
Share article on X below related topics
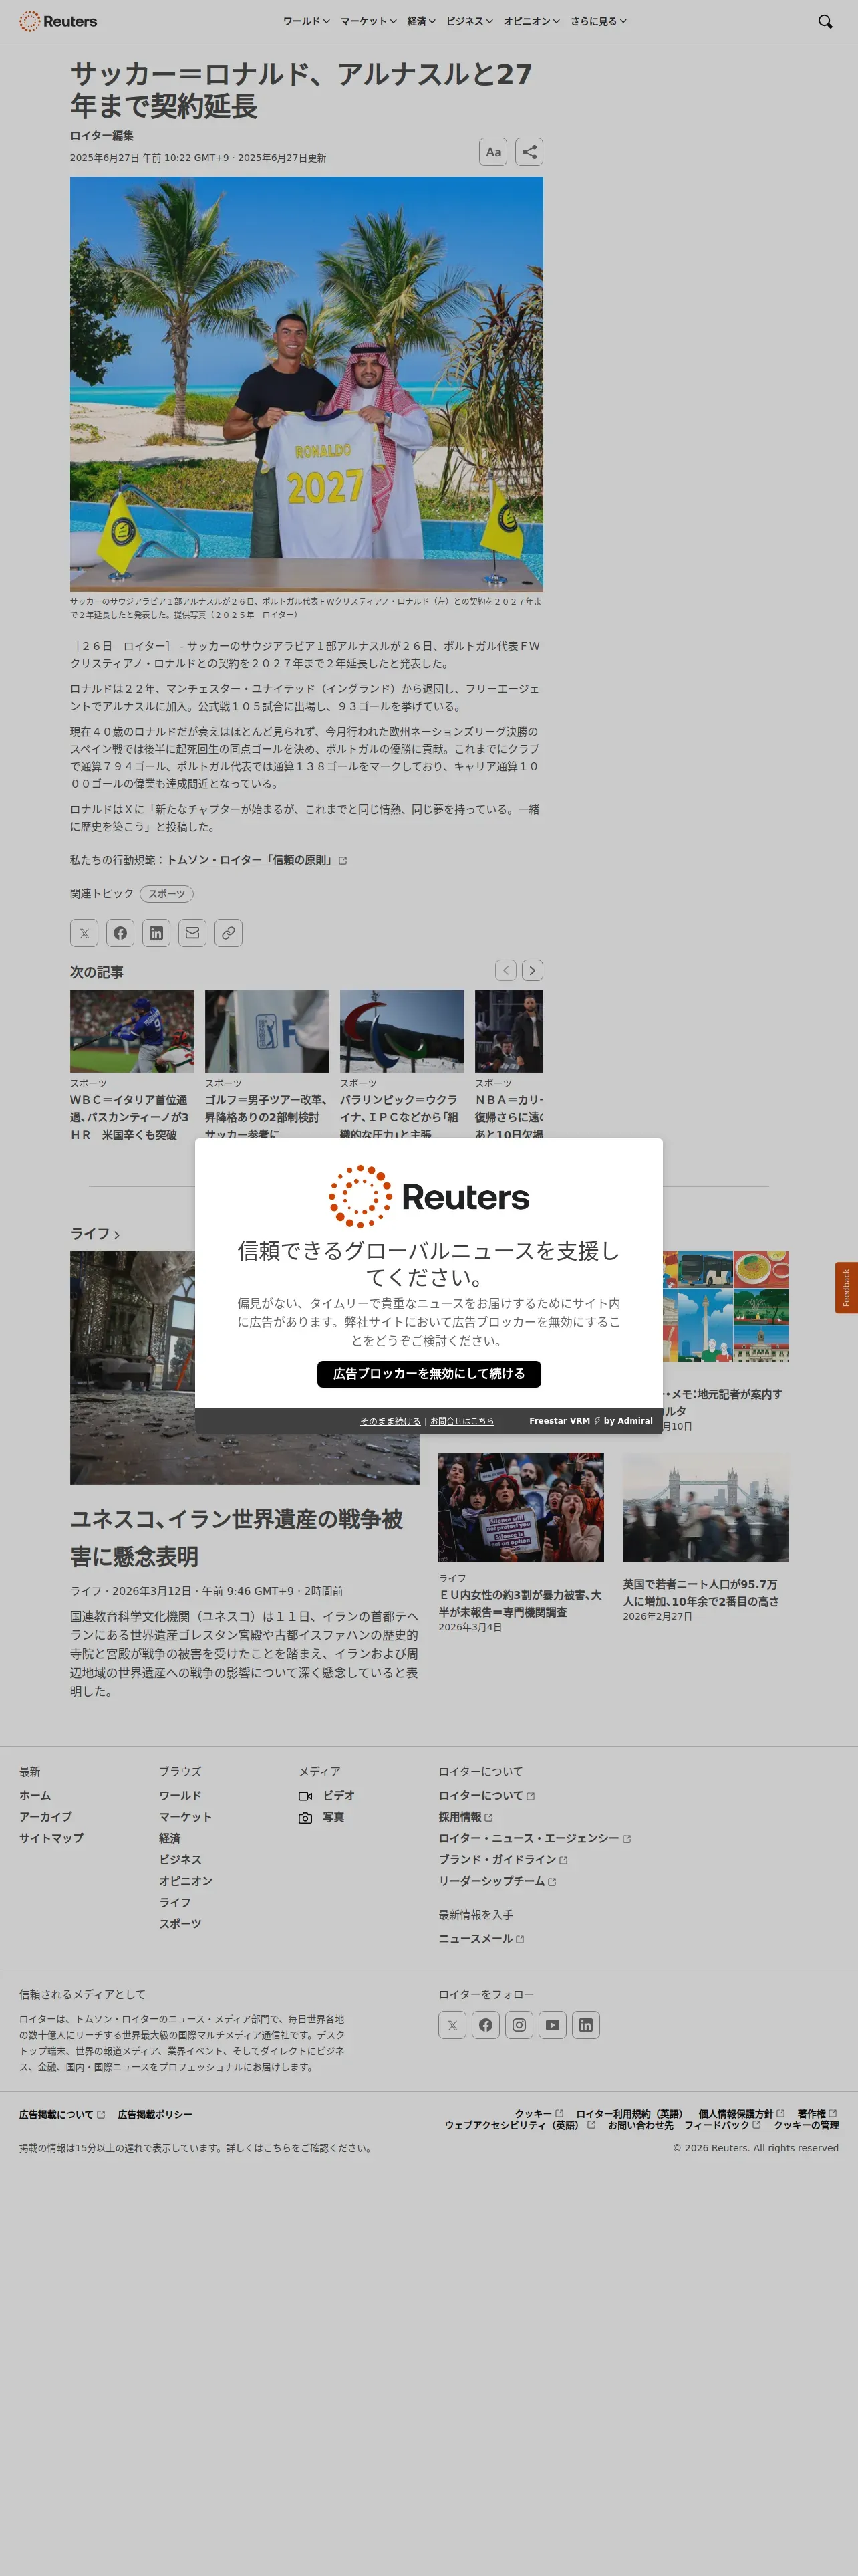pos(84,933)
